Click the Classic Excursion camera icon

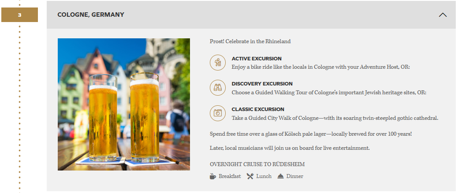tap(217, 113)
